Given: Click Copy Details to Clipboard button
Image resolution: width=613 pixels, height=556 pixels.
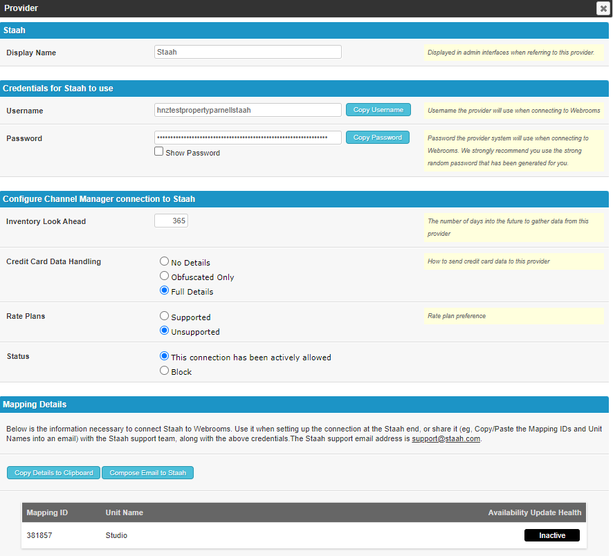Looking at the screenshot, I should click(53, 473).
